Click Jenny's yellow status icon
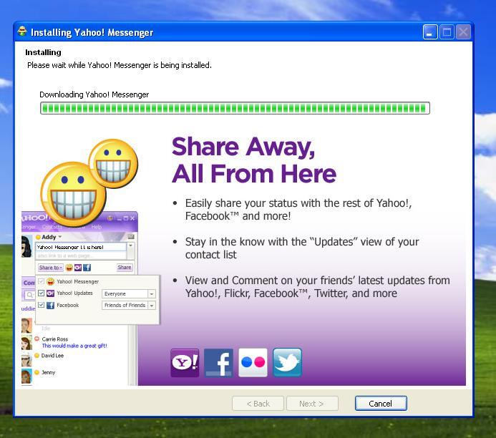Viewport: 496px width, 438px height. click(x=37, y=372)
